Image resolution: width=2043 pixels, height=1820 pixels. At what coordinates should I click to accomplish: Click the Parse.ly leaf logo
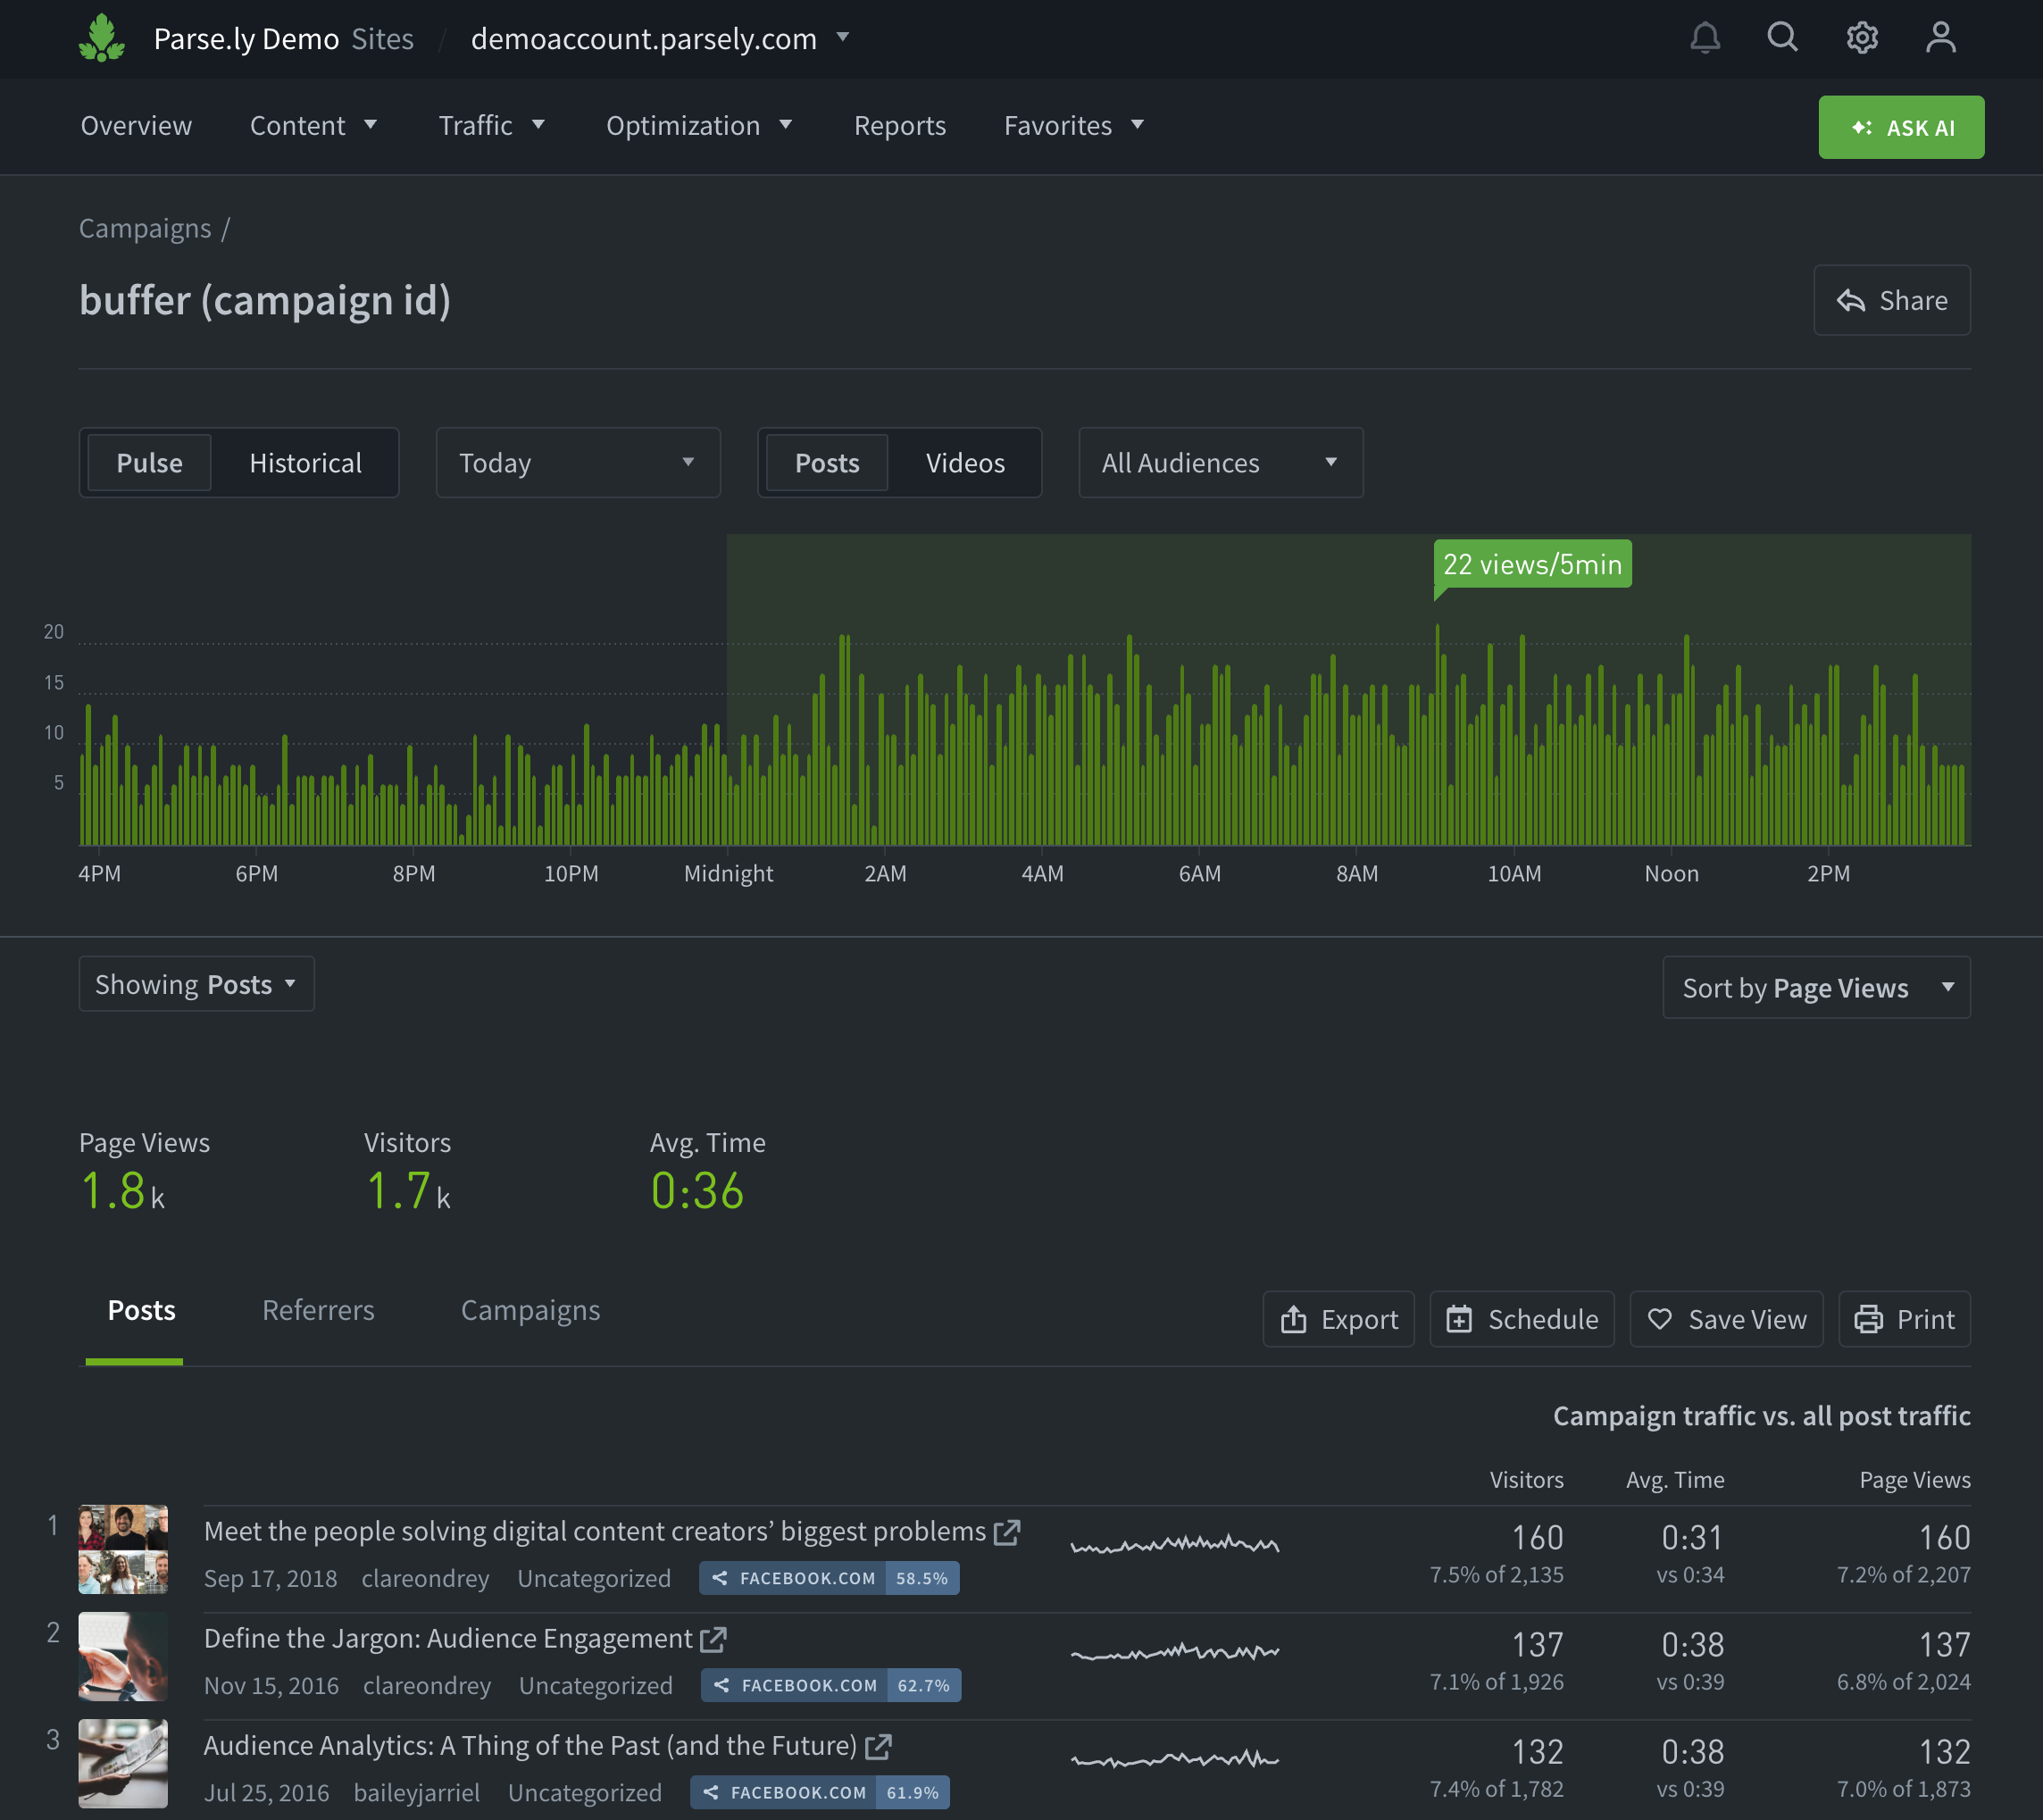coord(102,38)
